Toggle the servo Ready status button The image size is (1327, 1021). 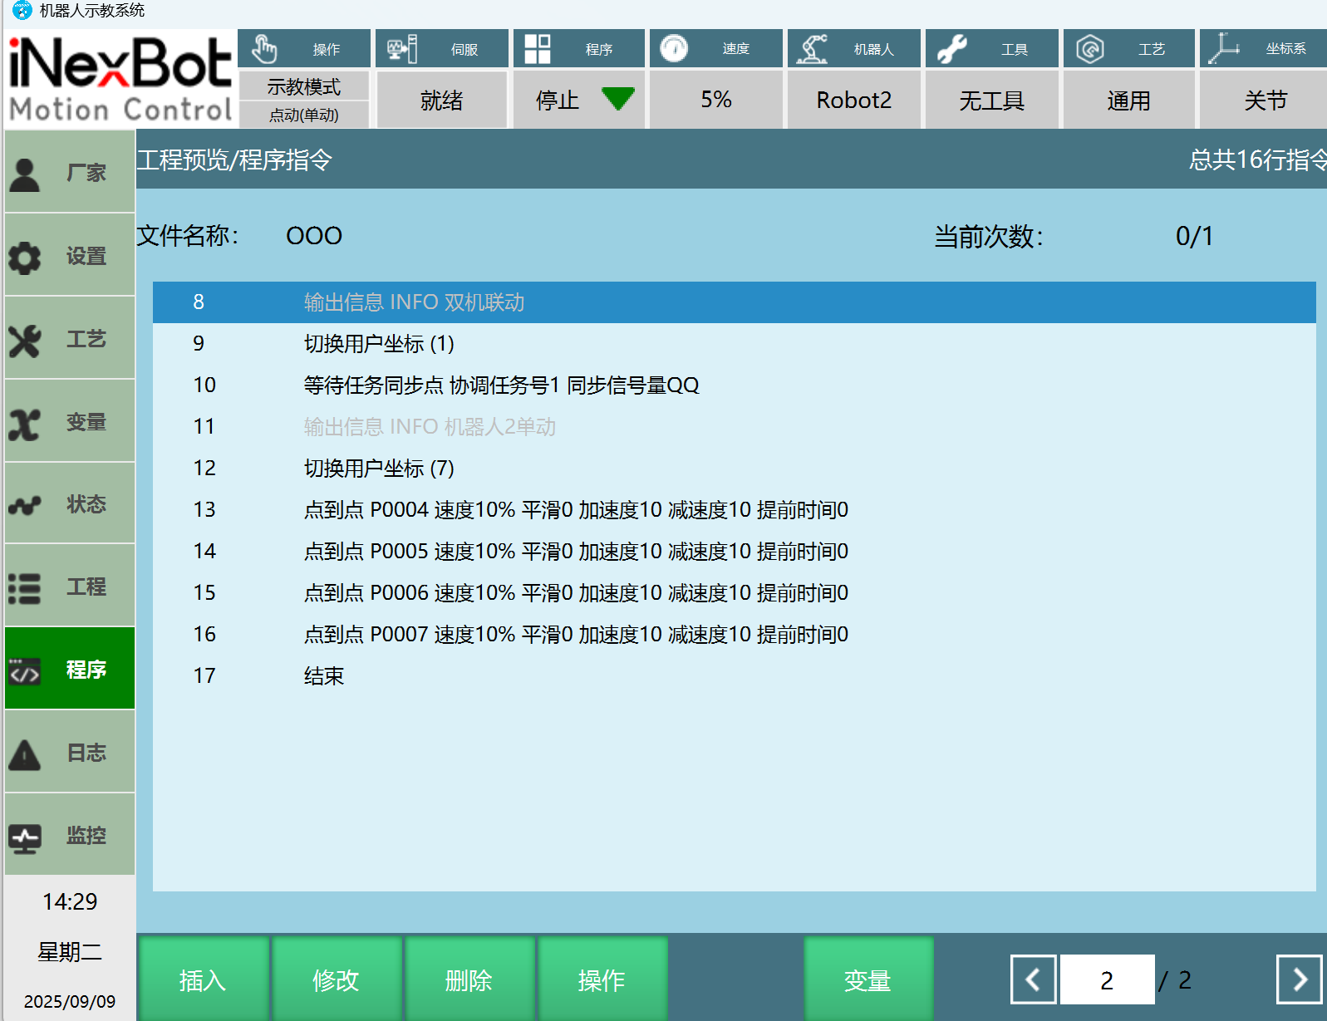tap(441, 101)
